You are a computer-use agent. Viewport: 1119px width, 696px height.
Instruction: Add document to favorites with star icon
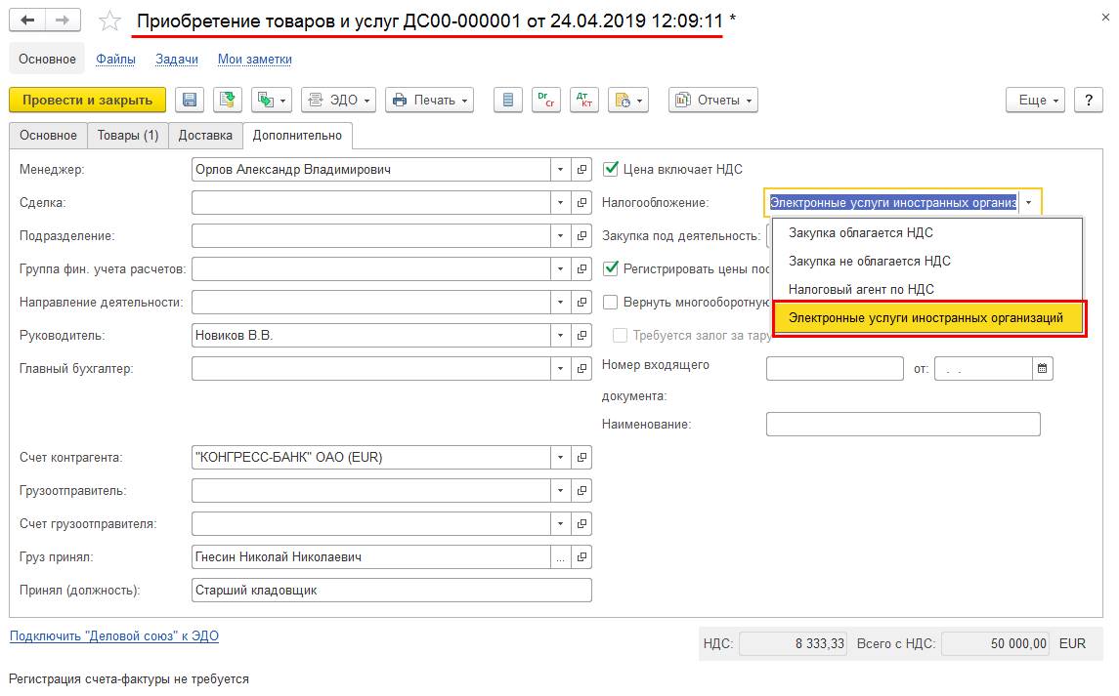coord(109,20)
